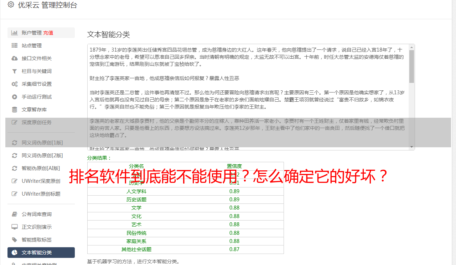Click the 优采云 管理控制台 title
This screenshot has width=456, height=265.
[x=47, y=5]
